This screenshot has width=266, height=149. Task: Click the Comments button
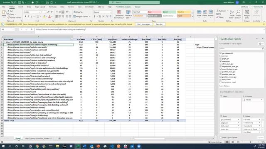[x=257, y=7]
